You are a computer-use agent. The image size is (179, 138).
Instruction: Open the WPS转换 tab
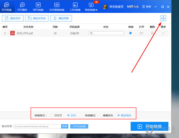tap(38, 7)
